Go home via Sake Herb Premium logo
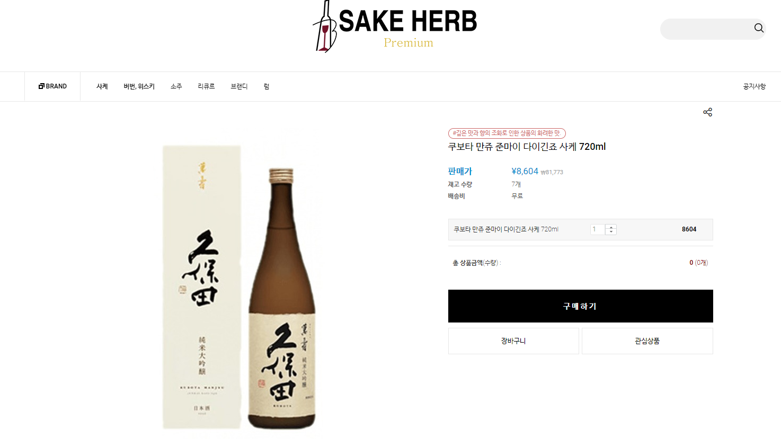The width and height of the screenshot is (781, 439). click(395, 26)
